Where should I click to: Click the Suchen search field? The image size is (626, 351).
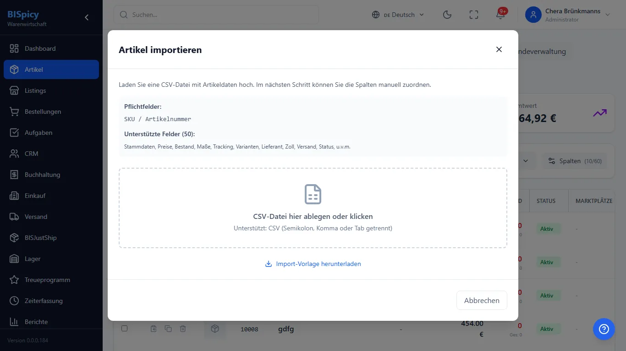(216, 15)
